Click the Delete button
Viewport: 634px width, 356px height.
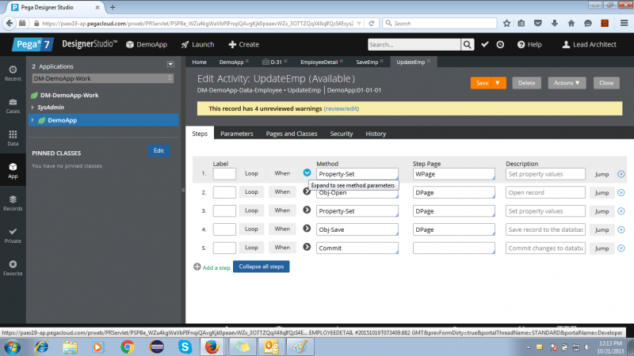click(x=526, y=83)
